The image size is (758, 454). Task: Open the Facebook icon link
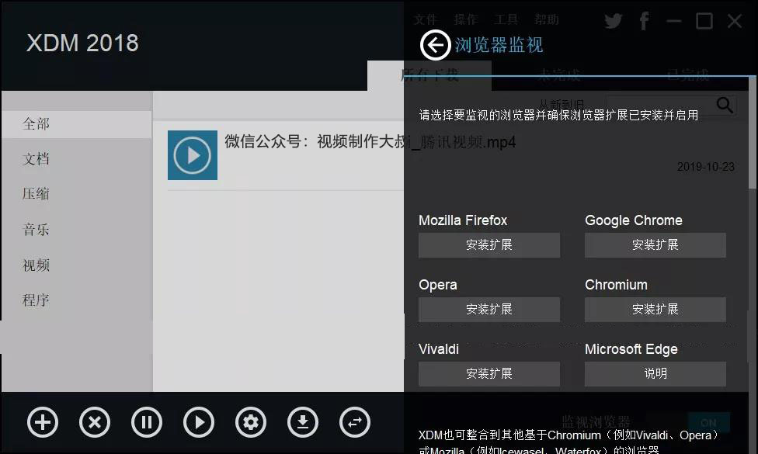click(644, 21)
